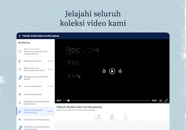This screenshot has width=186, height=130.
Task: Open 'Cara menulis desimal' video lasting 05:38
Action: [35, 86]
